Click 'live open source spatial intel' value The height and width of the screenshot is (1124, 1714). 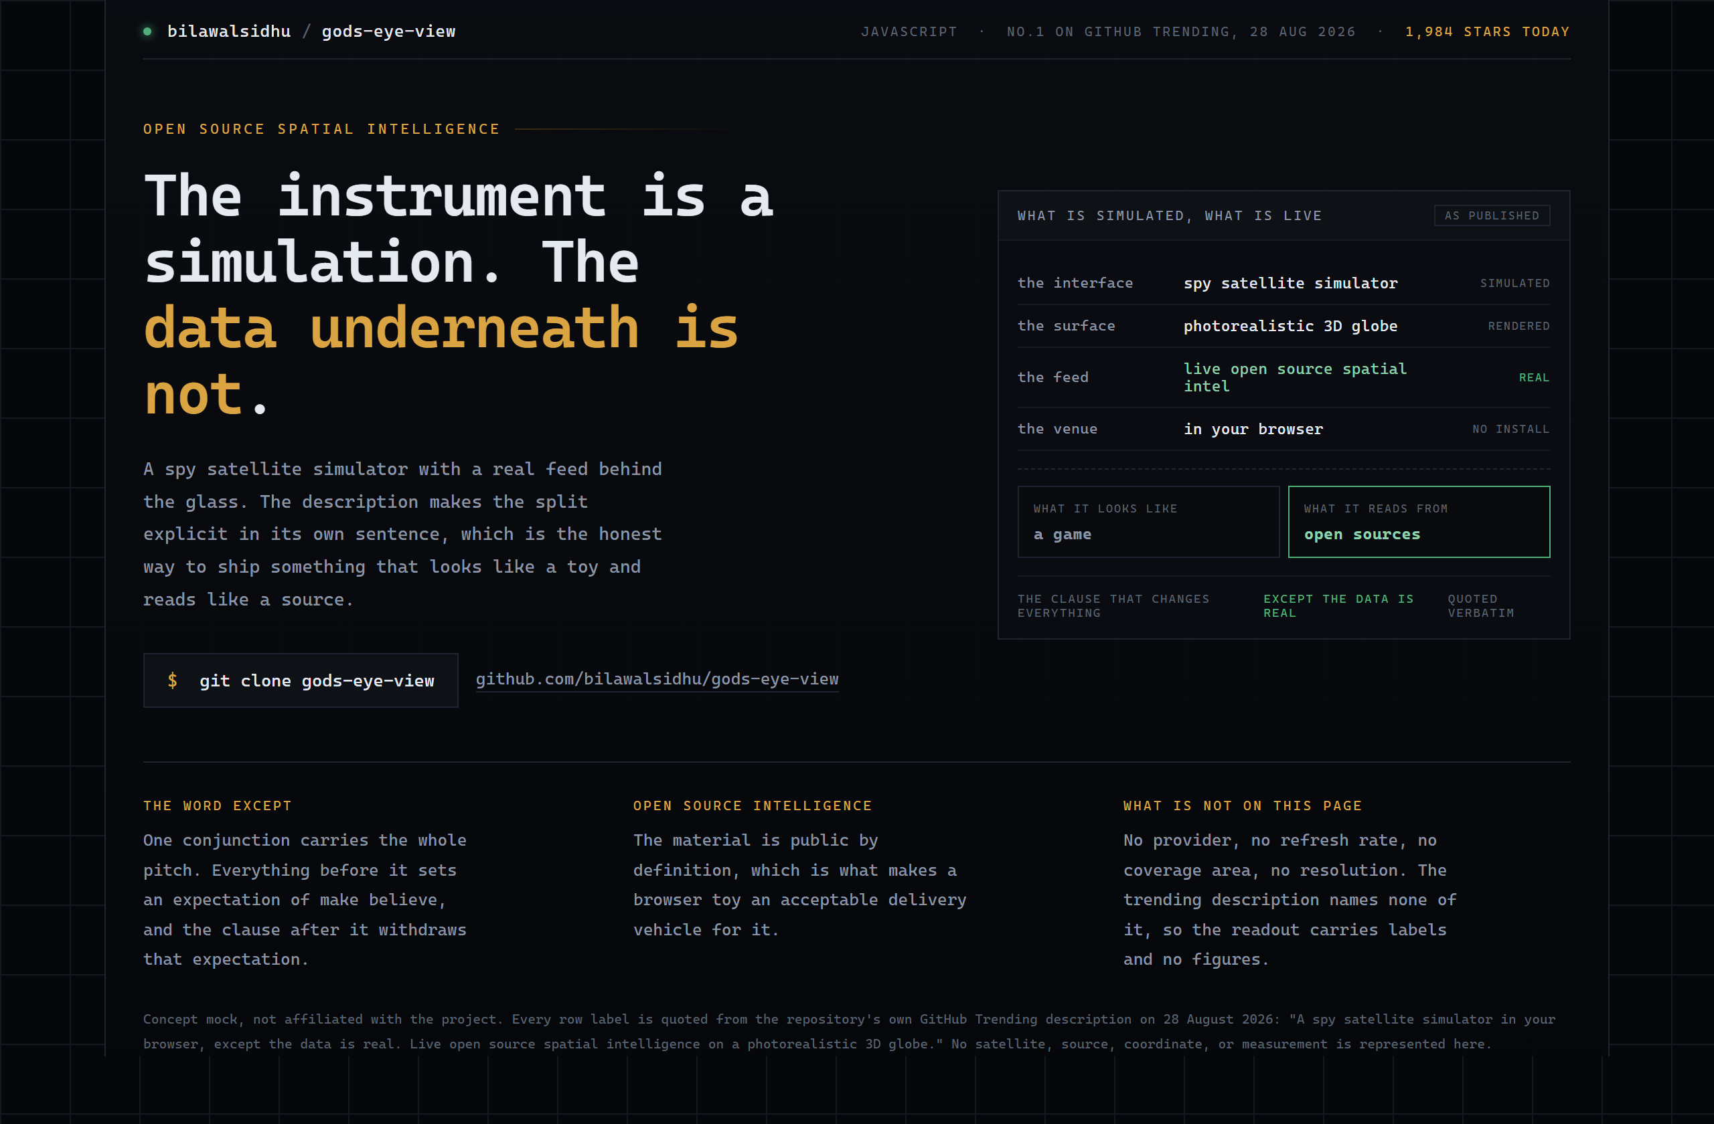tap(1295, 377)
